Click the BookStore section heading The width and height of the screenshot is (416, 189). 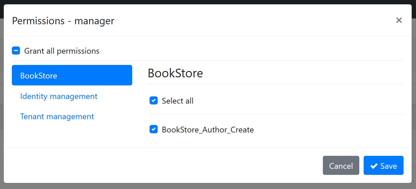(x=175, y=73)
